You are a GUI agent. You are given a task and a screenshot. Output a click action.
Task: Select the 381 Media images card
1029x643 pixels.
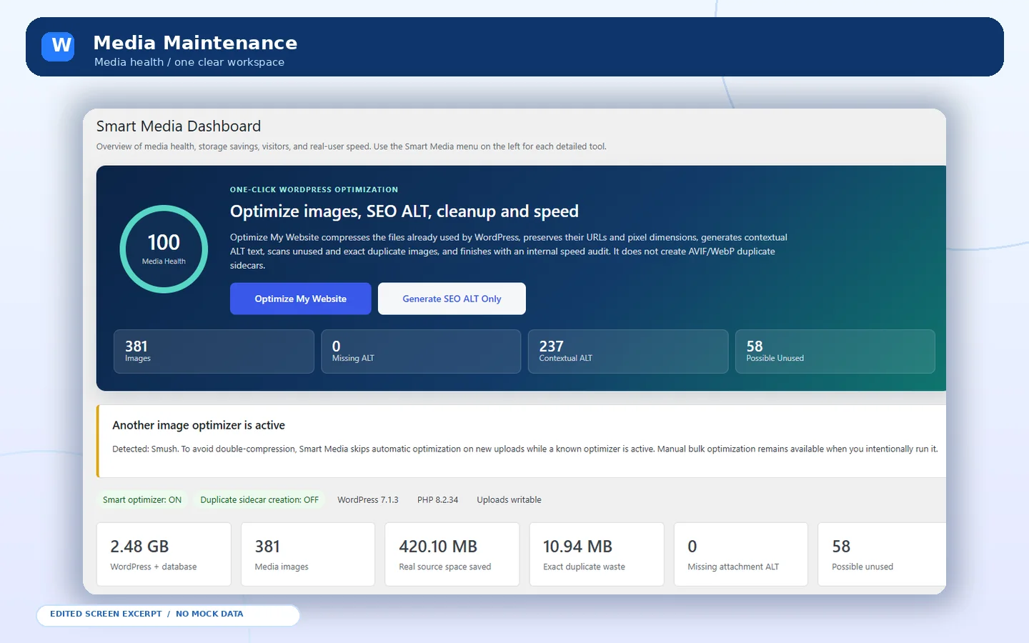coord(308,554)
